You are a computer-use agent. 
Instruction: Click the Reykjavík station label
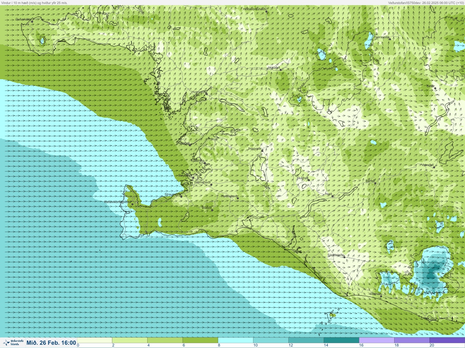pos(185,175)
